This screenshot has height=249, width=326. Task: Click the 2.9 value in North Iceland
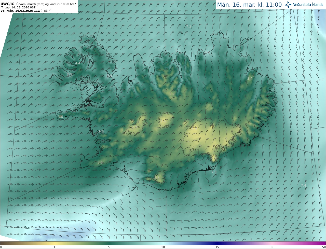pyautogui.click(x=172, y=94)
